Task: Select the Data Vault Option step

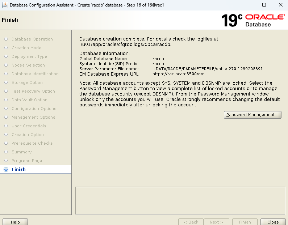Action: click(x=29, y=100)
